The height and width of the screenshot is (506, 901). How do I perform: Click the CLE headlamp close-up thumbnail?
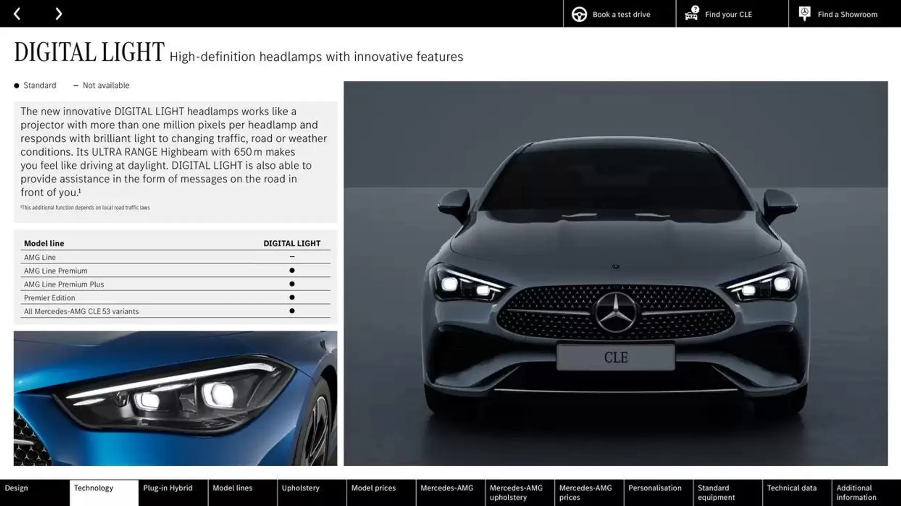[175, 399]
